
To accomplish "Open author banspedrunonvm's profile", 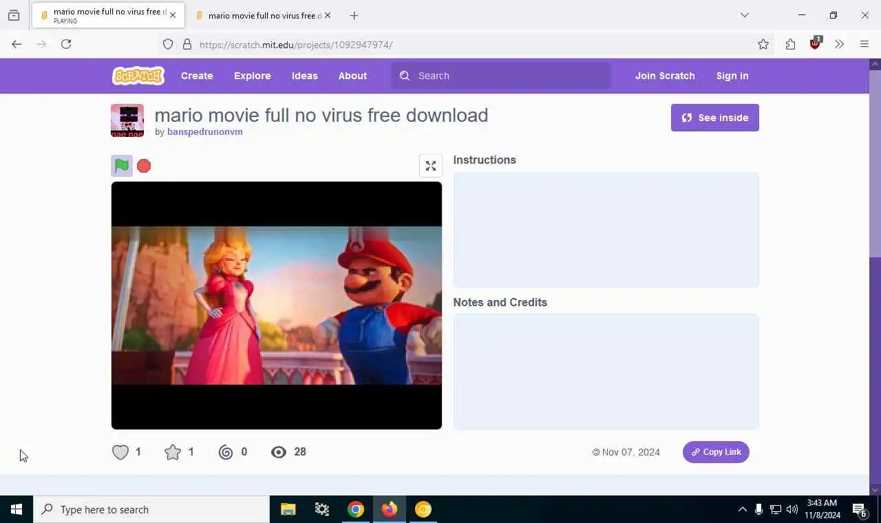I will [205, 132].
